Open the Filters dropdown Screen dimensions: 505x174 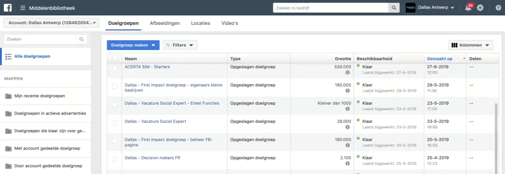(x=180, y=45)
